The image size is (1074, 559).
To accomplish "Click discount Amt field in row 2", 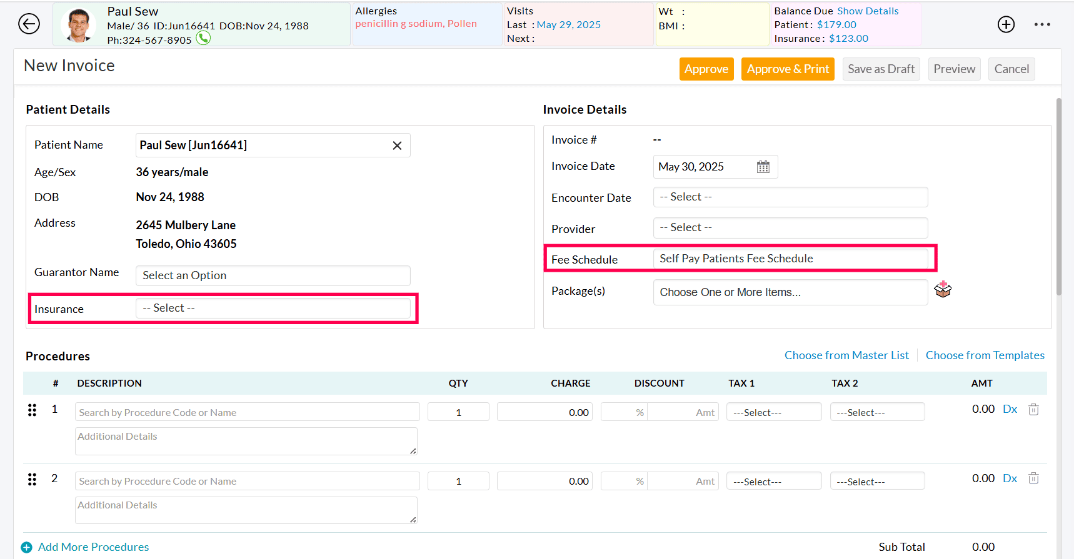I will (683, 481).
